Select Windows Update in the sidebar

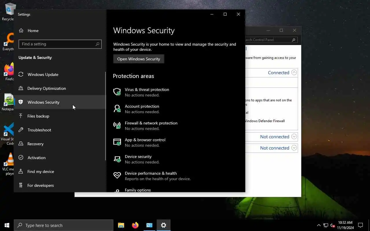coord(60,74)
